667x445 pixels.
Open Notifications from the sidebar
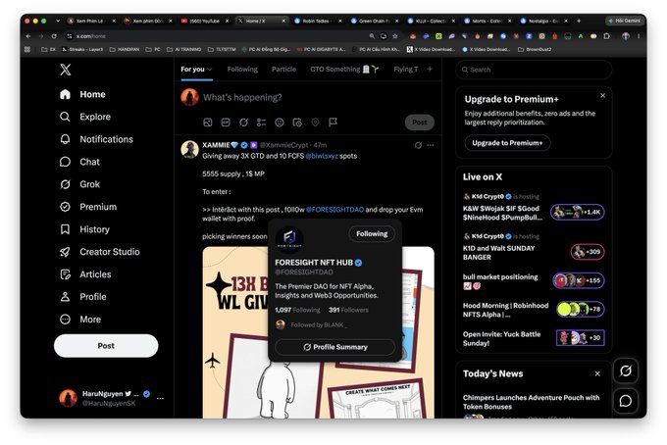point(96,139)
